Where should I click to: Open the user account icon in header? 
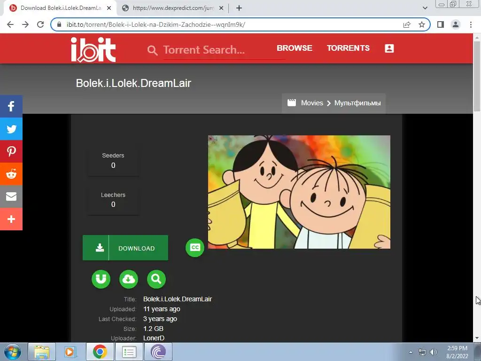[x=389, y=48]
